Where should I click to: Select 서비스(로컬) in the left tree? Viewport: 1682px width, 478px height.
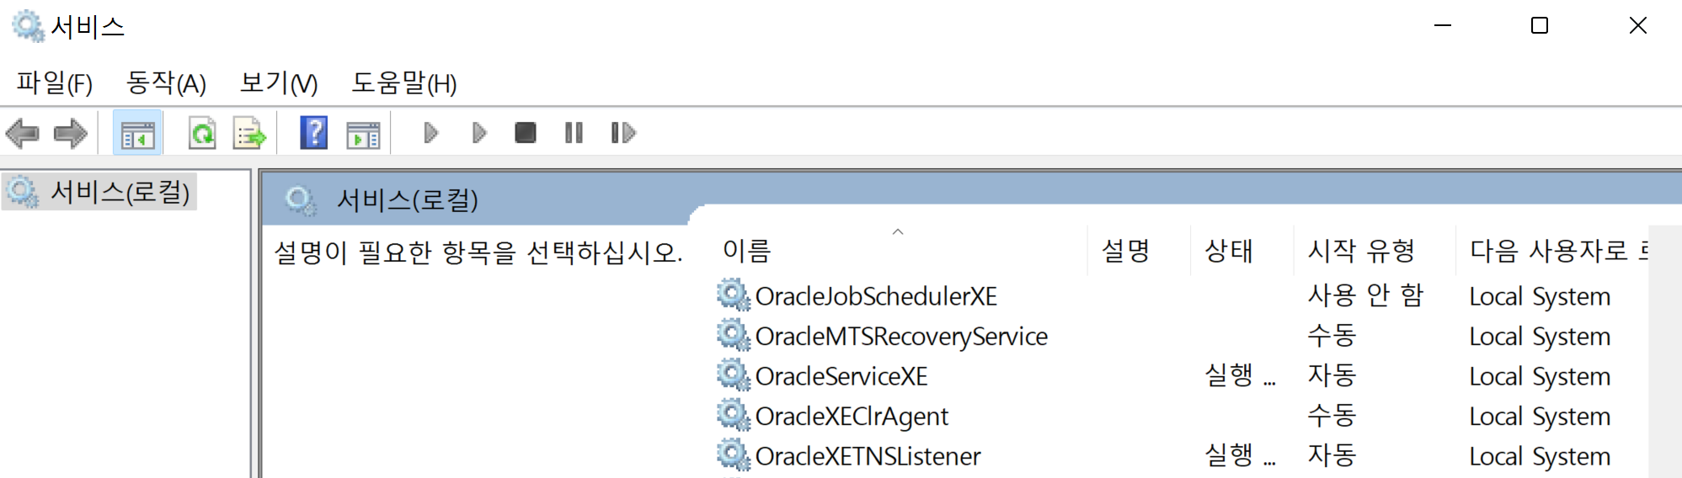point(120,193)
